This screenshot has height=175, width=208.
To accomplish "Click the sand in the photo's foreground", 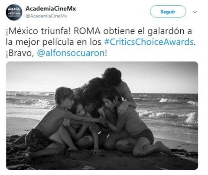I will click(x=101, y=162).
